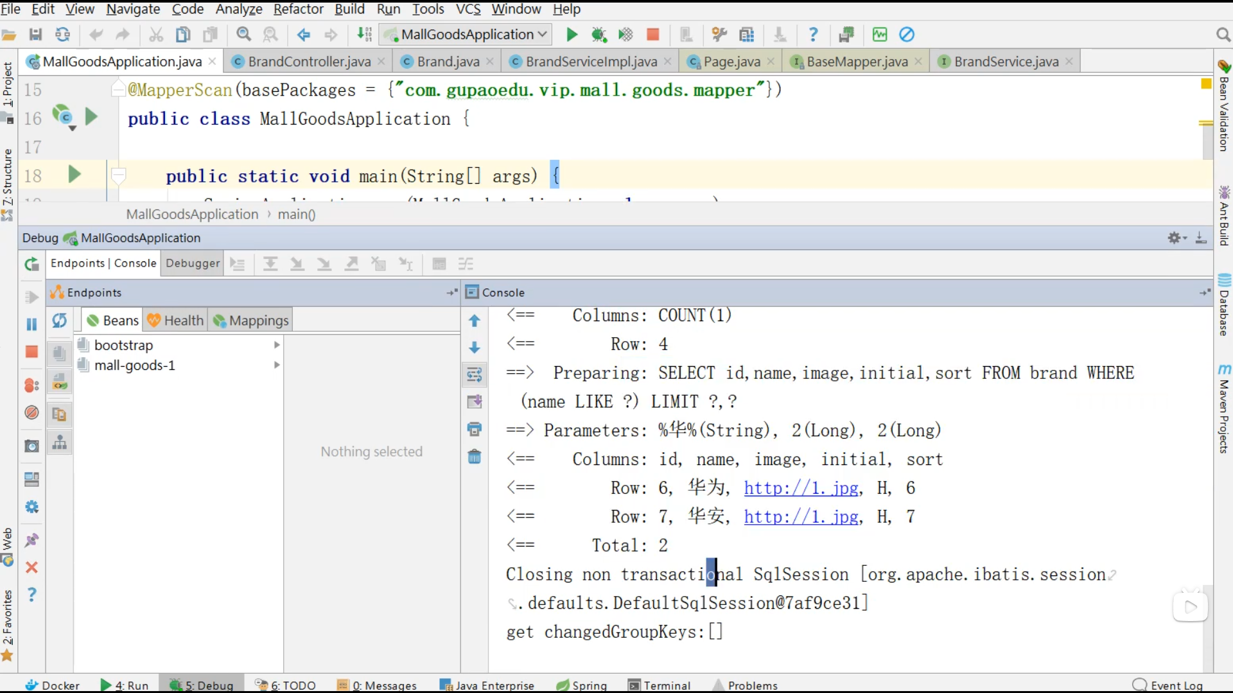Click MallGoodsApplication in the breadcrumb

click(192, 215)
